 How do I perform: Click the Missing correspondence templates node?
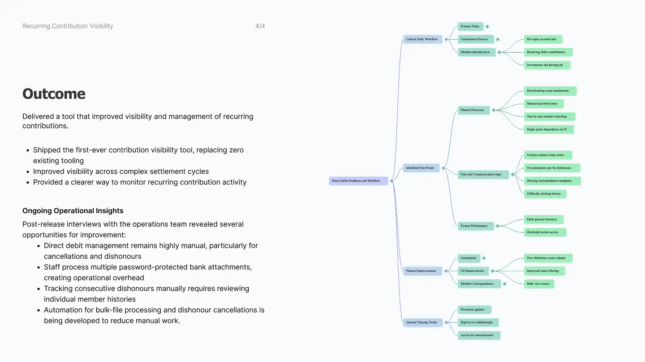pos(552,181)
